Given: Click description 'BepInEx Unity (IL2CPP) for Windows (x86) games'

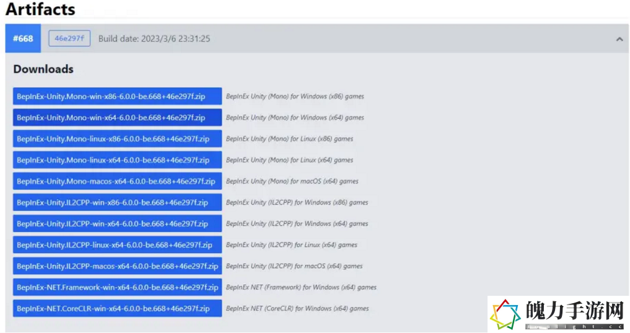Looking at the screenshot, I should pos(297,202).
